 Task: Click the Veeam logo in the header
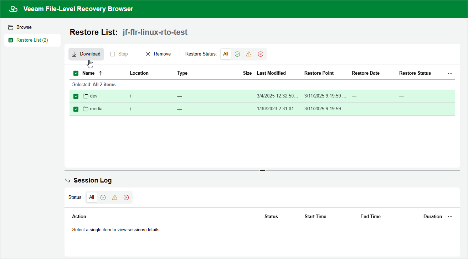[13, 9]
